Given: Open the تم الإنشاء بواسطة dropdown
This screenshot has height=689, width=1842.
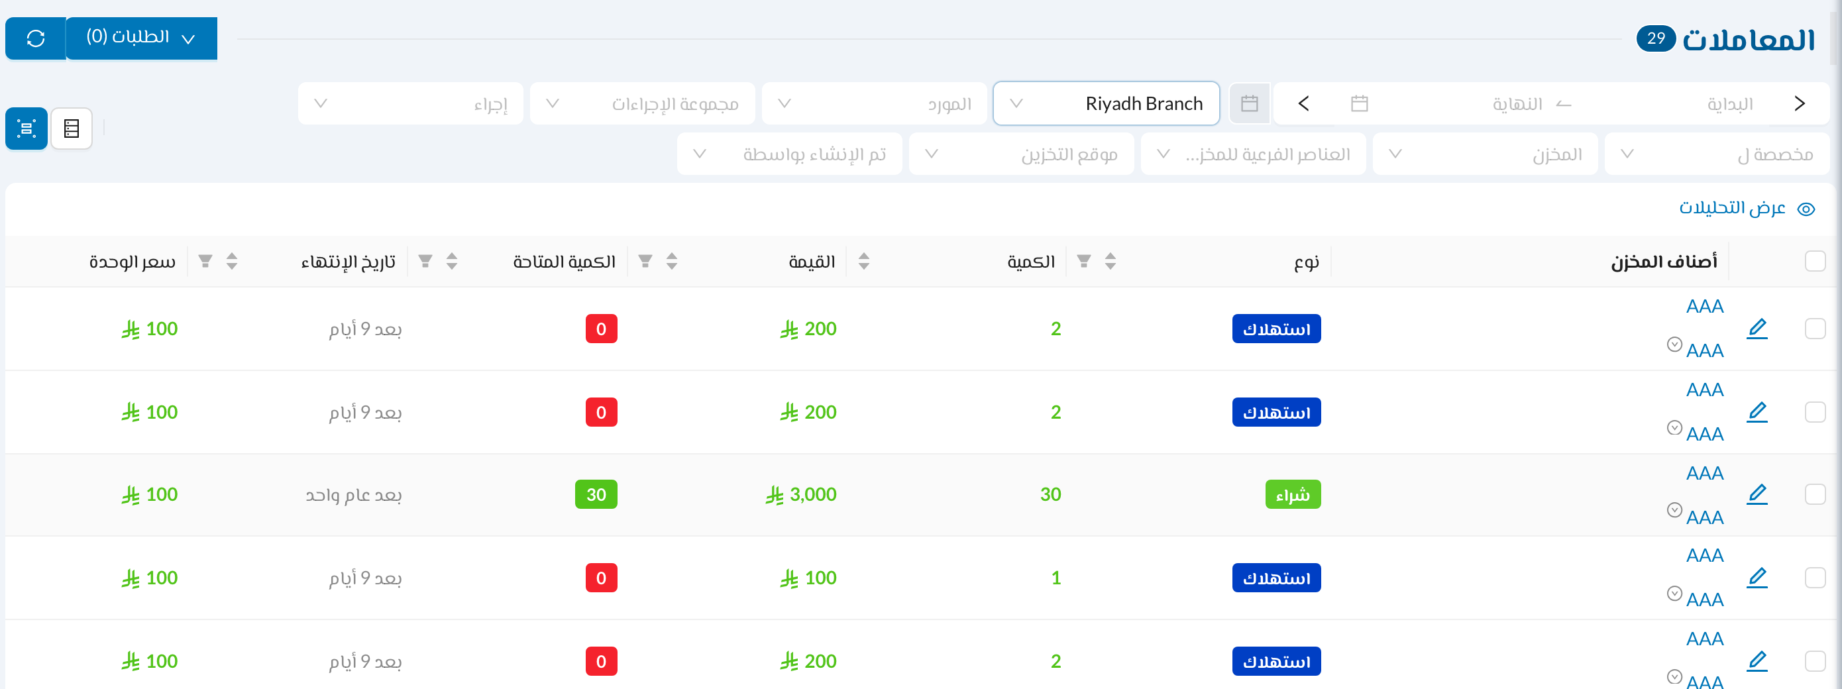Looking at the screenshot, I should [x=789, y=154].
